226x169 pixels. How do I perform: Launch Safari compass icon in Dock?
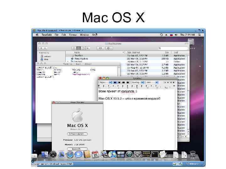[x=70, y=155]
